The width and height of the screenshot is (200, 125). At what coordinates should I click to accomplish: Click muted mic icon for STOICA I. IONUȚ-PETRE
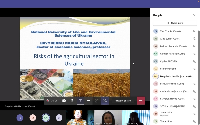(194, 106)
